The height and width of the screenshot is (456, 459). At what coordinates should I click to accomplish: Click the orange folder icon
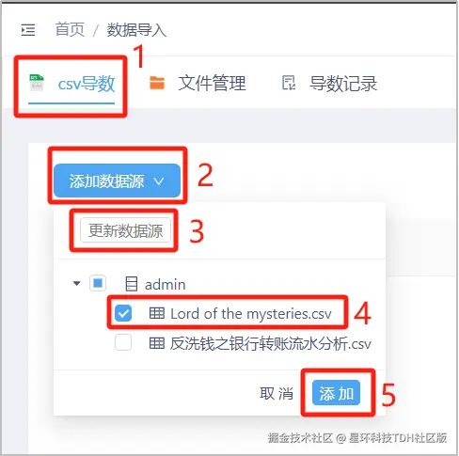tap(157, 83)
